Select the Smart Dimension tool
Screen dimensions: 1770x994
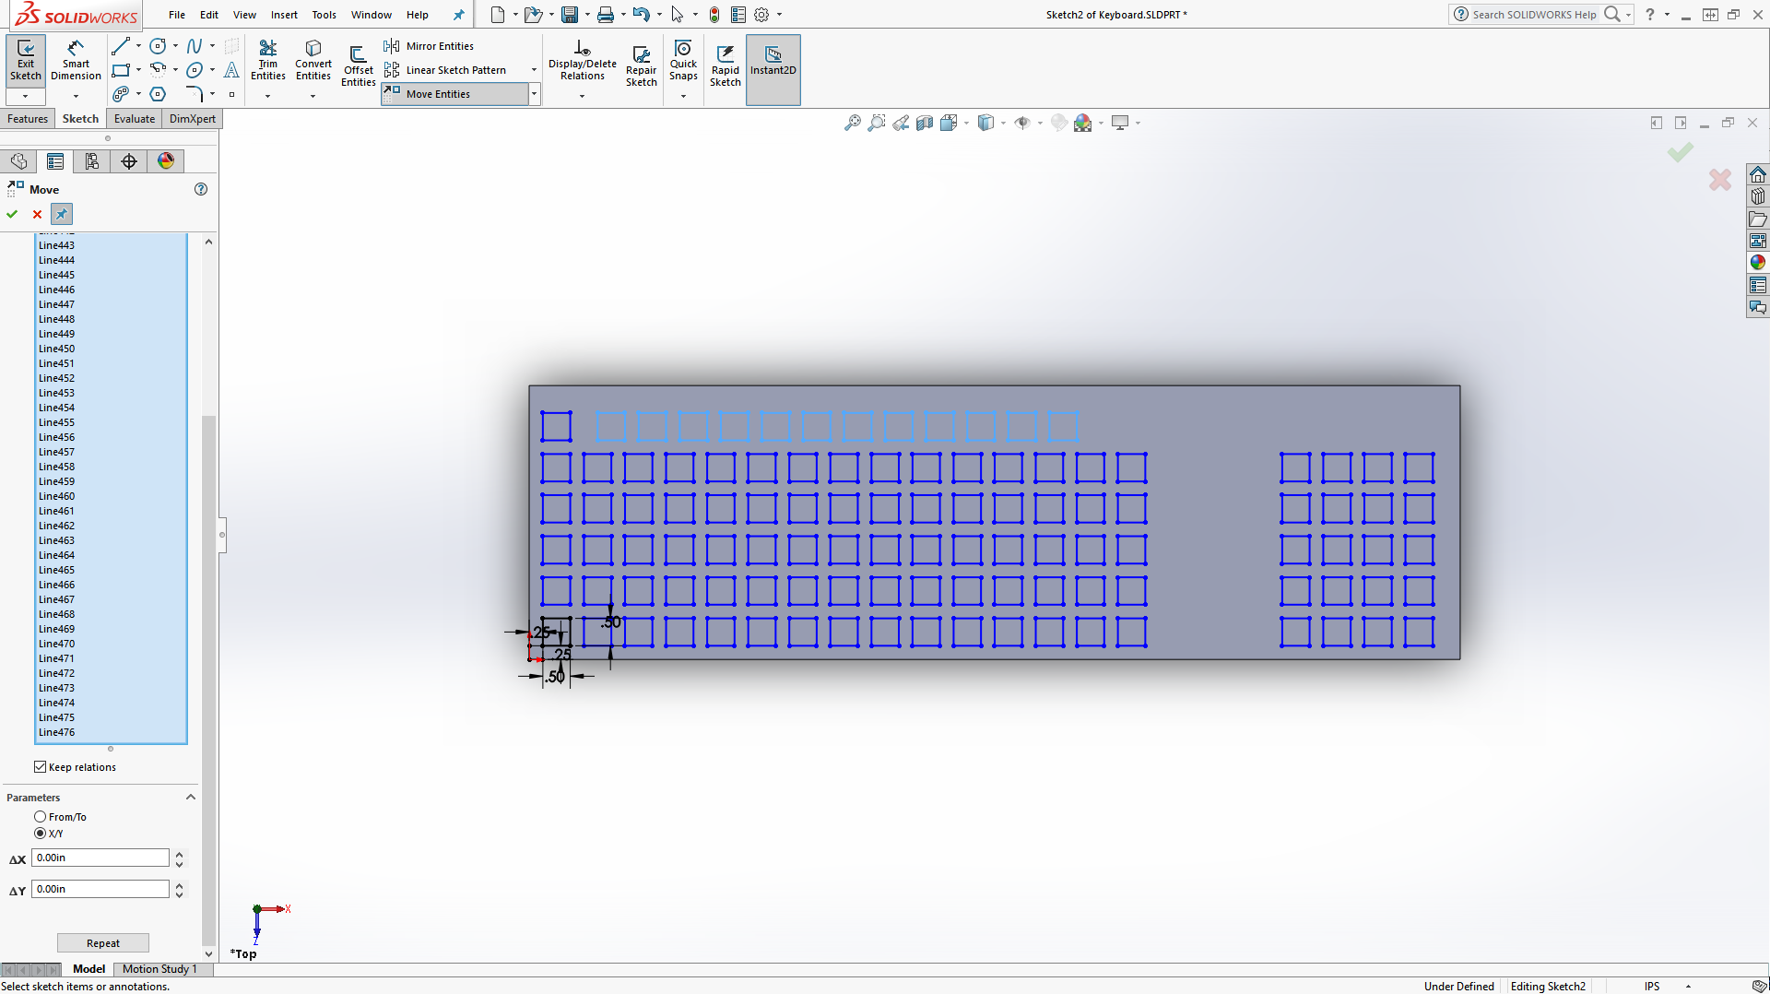click(76, 60)
